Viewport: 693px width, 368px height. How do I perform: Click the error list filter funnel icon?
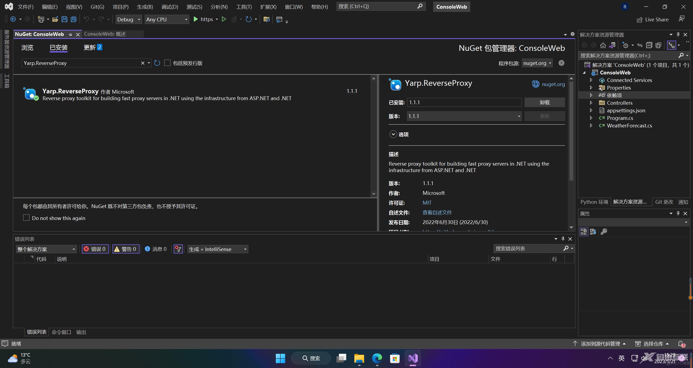pos(178,249)
